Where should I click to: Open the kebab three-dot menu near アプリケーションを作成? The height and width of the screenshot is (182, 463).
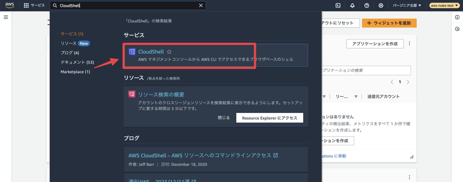click(410, 43)
